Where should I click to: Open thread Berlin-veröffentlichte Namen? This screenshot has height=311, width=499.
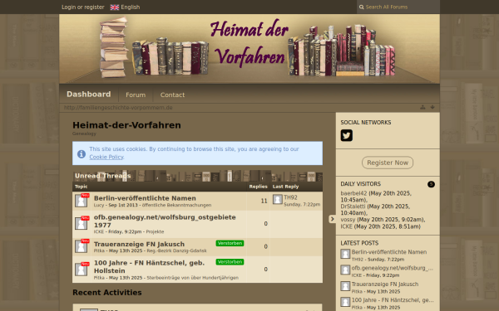(145, 198)
